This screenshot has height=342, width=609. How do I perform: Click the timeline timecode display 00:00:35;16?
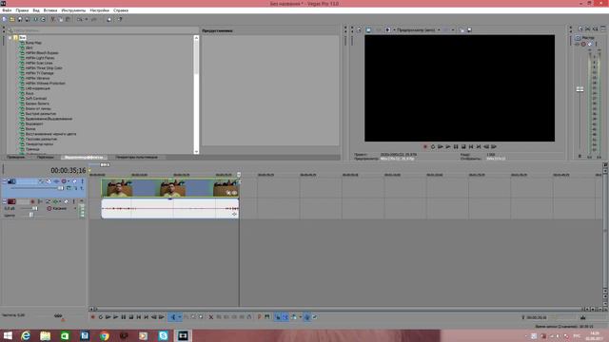pos(68,170)
